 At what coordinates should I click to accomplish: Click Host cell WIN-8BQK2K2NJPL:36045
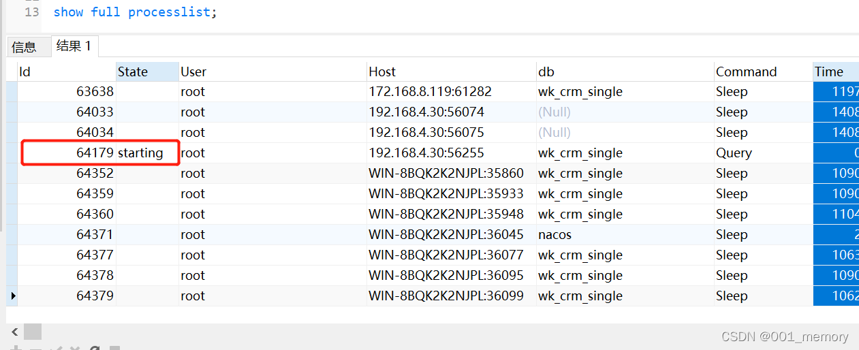point(451,234)
